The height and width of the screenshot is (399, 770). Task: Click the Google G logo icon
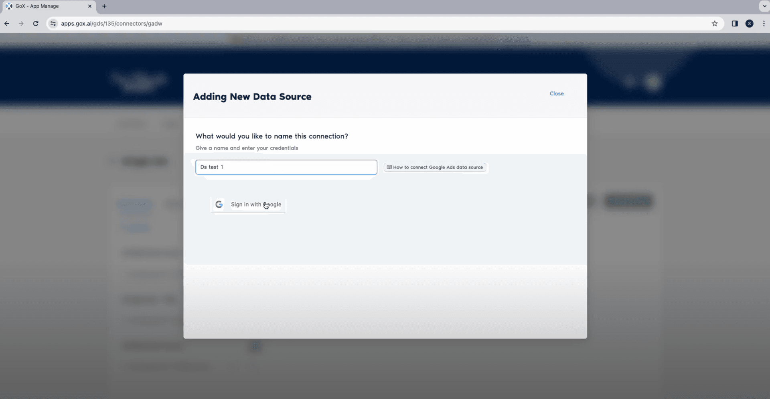[219, 205]
